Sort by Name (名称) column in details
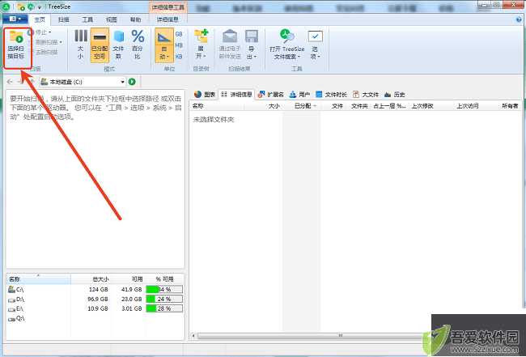This screenshot has height=357, width=526. pos(217,106)
